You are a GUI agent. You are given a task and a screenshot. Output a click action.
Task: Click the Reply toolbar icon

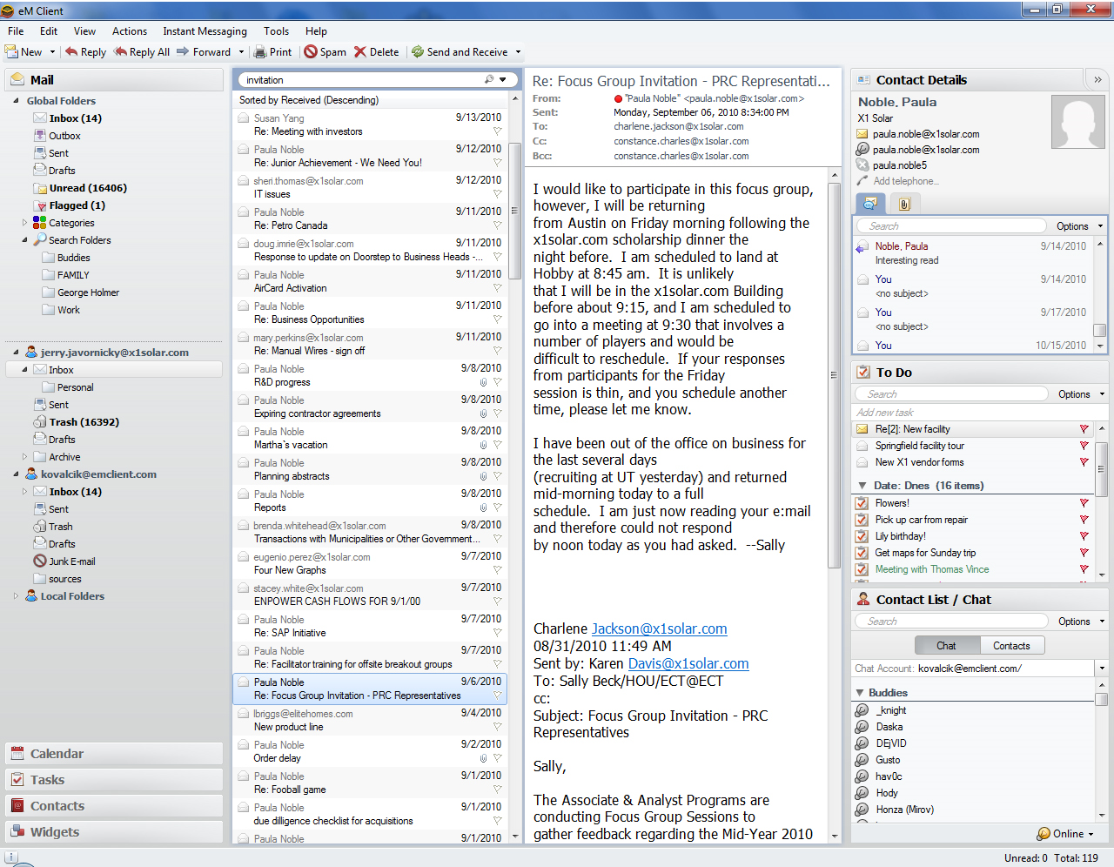coord(72,52)
